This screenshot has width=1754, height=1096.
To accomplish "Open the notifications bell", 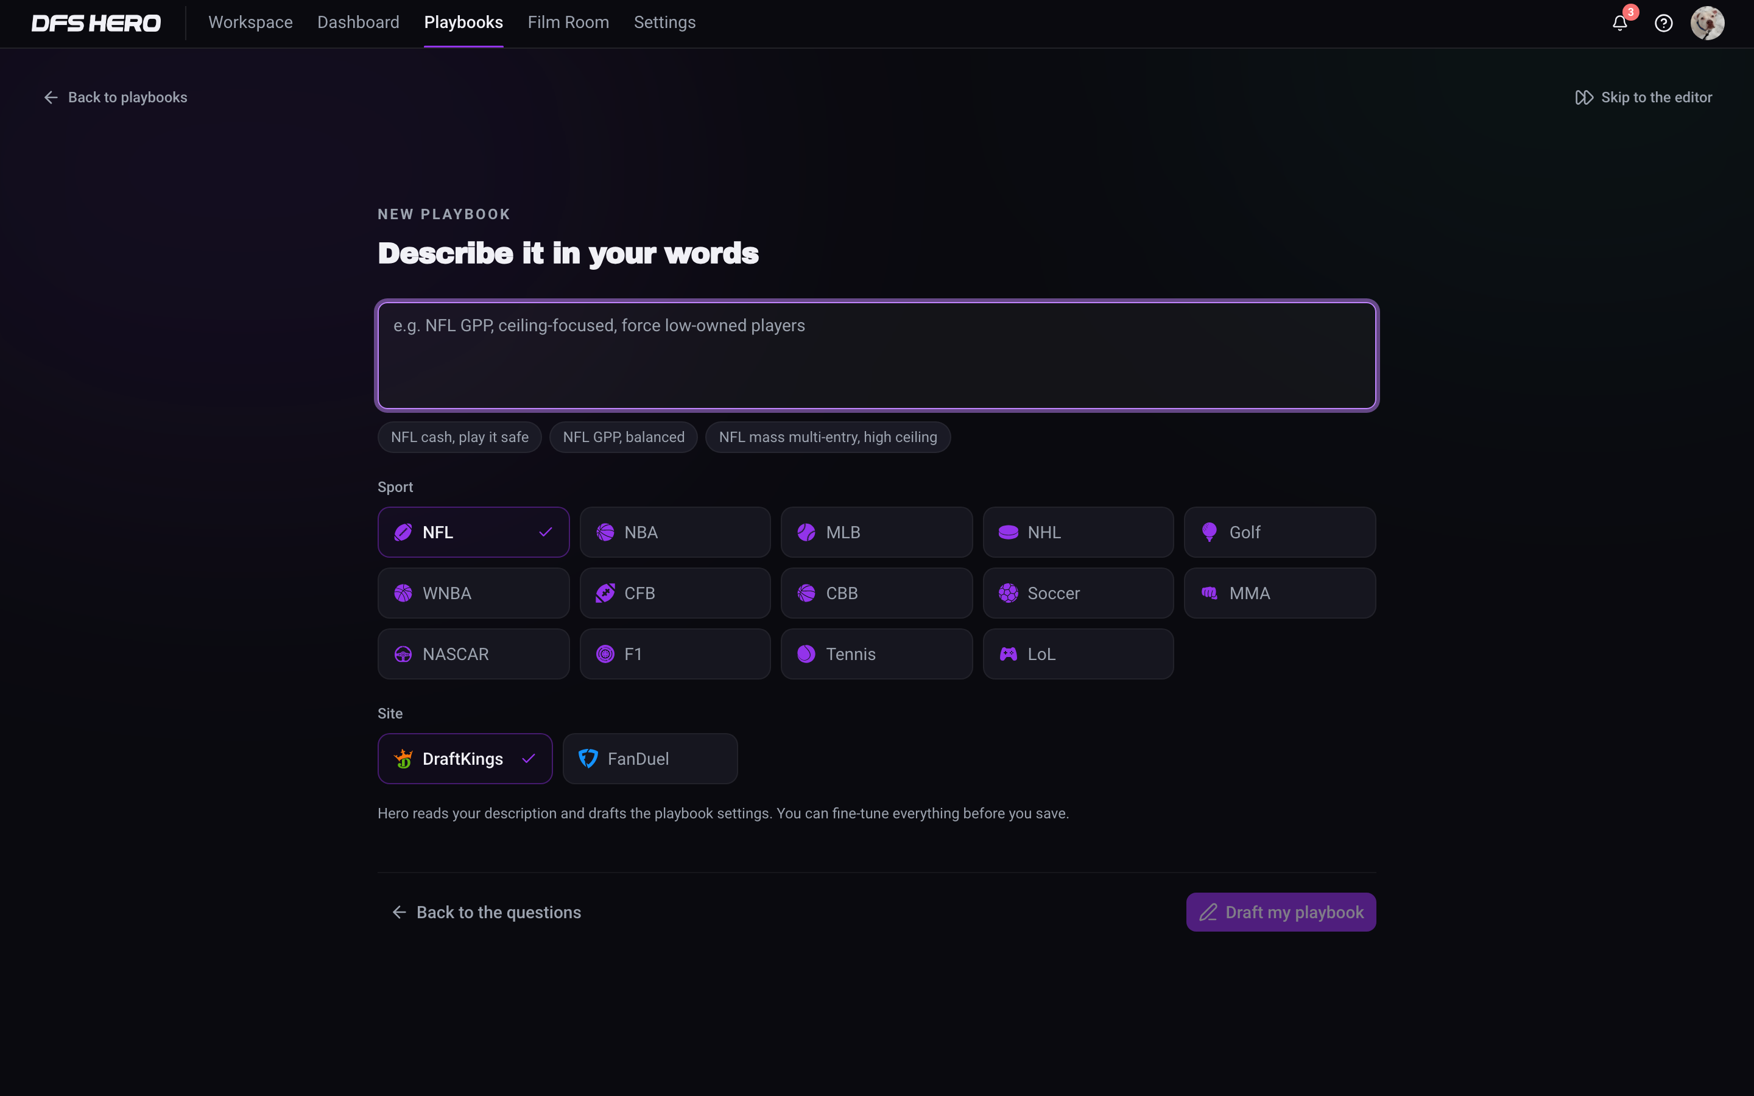I will [x=1620, y=23].
